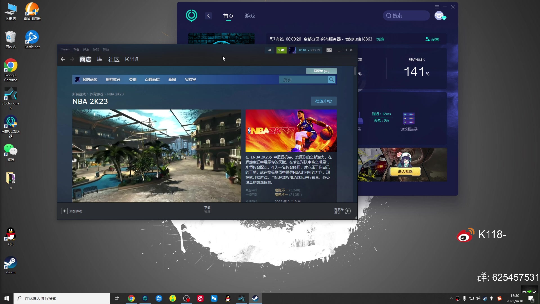Switch to the 社区 community tab
Image resolution: width=540 pixels, height=304 pixels.
click(x=114, y=59)
